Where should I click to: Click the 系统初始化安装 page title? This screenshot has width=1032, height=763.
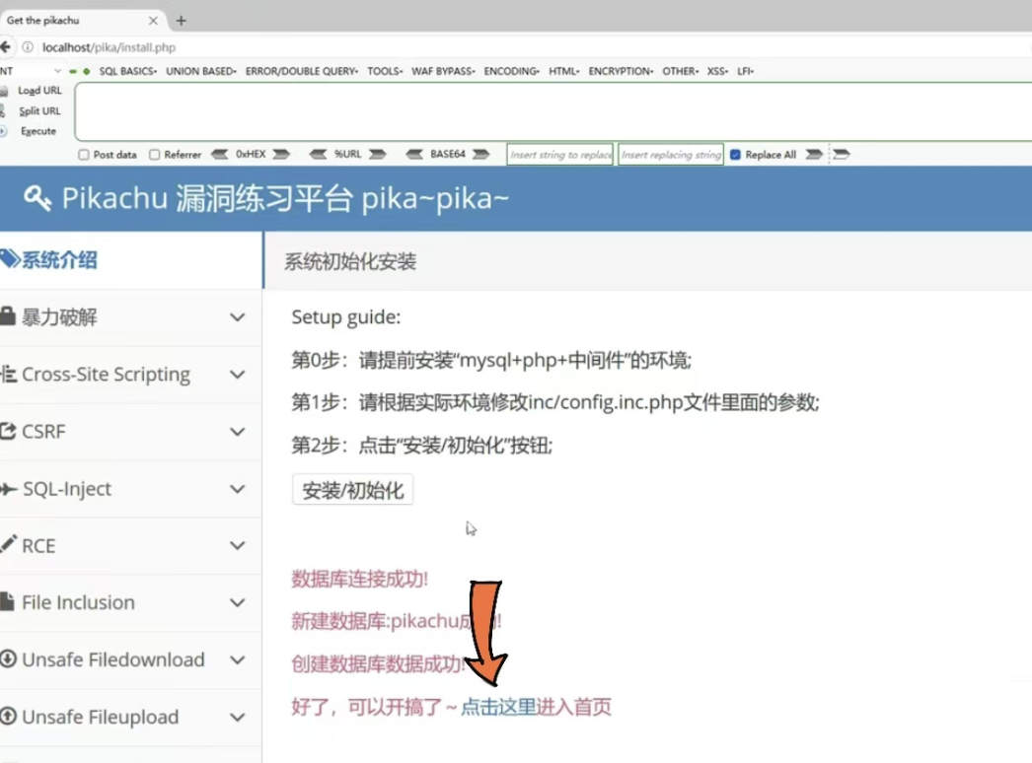click(x=350, y=261)
